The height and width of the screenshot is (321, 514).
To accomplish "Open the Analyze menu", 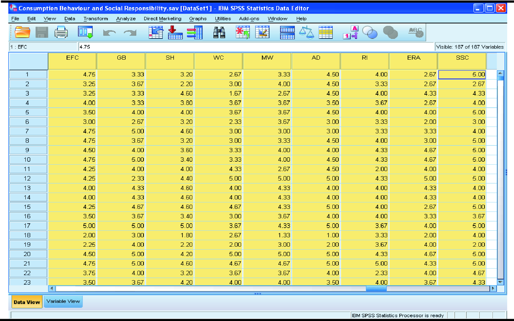I will 126,19.
